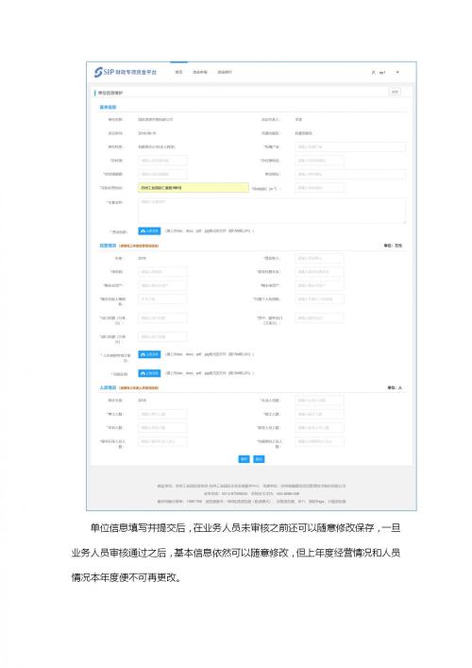Click second upload button above personnel section
The height and width of the screenshot is (668, 472).
[x=149, y=373]
